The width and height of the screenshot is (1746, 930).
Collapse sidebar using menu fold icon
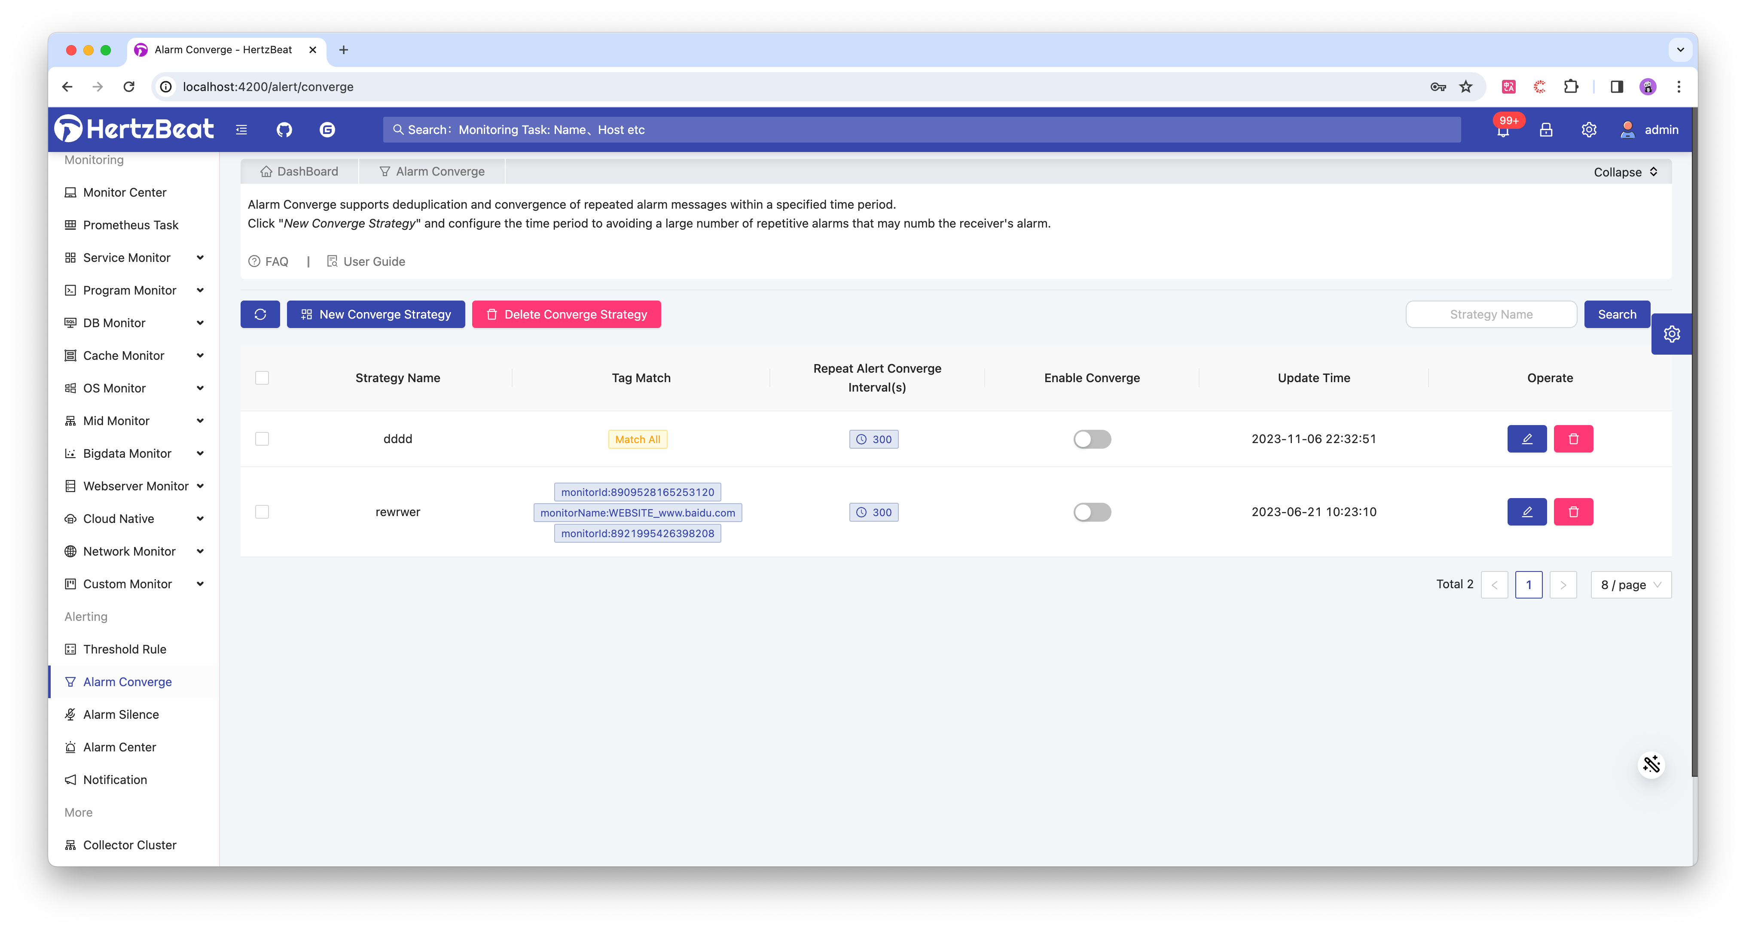pos(241,129)
